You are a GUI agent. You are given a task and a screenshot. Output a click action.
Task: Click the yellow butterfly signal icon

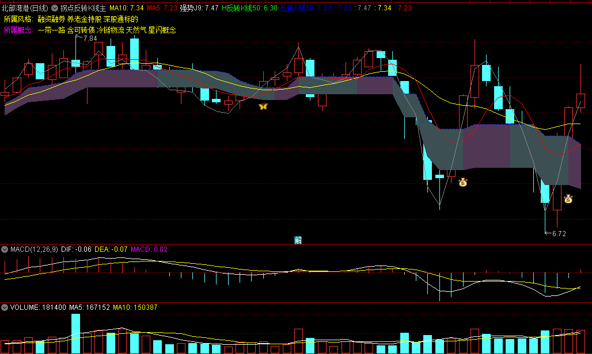pyautogui.click(x=263, y=106)
